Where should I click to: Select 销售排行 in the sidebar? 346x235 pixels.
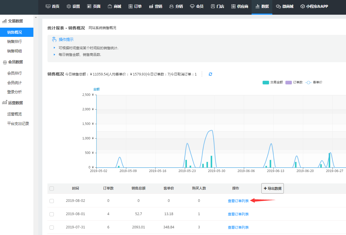tap(14, 41)
